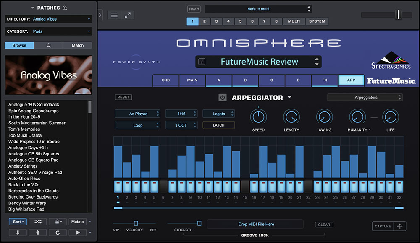
Task: Open the CATEGORY Pads dropdown
Action: (48, 31)
